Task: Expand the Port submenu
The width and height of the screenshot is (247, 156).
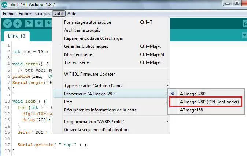Action: pyautogui.click(x=111, y=102)
